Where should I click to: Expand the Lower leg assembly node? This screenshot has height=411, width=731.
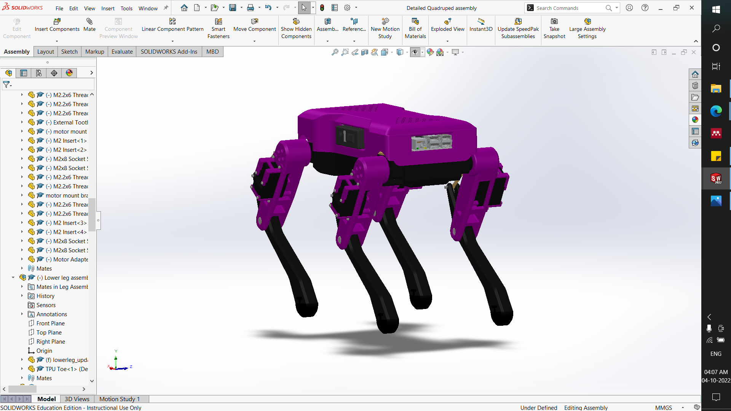[x=13, y=277]
